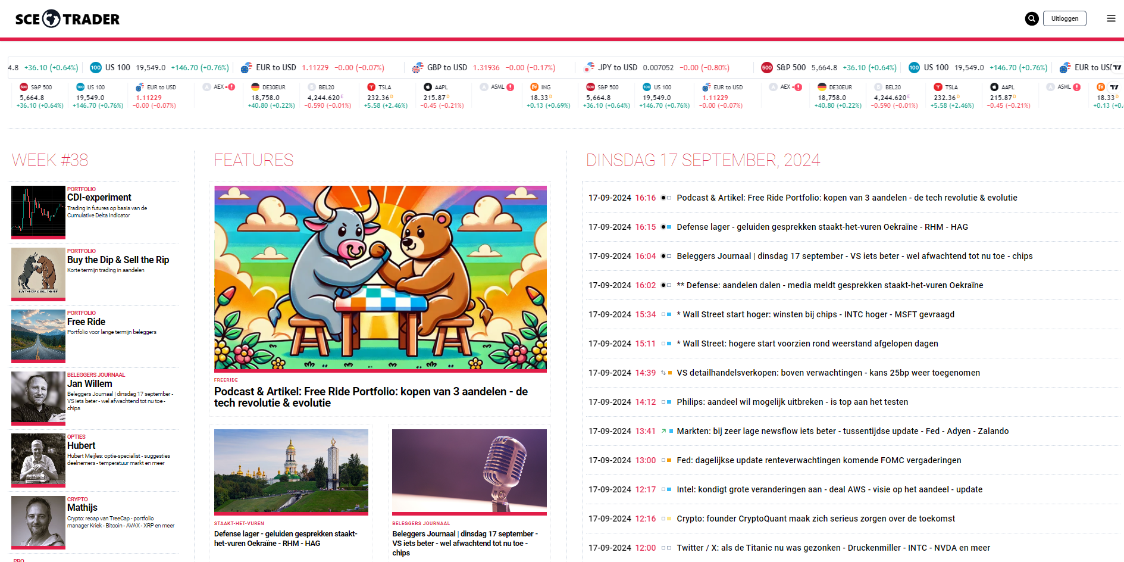This screenshot has width=1124, height=562.
Task: Open the bull and bear arm-wrestling feature image
Action: 380,278
